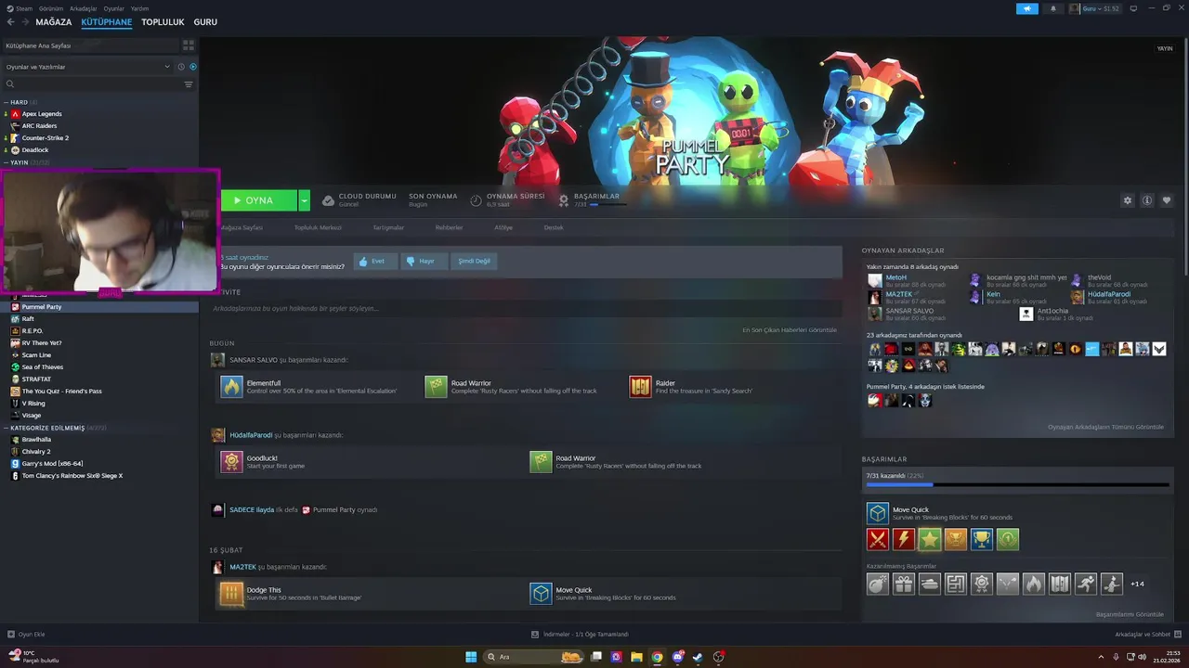Click the Dodge This achievement icon

[x=231, y=594]
